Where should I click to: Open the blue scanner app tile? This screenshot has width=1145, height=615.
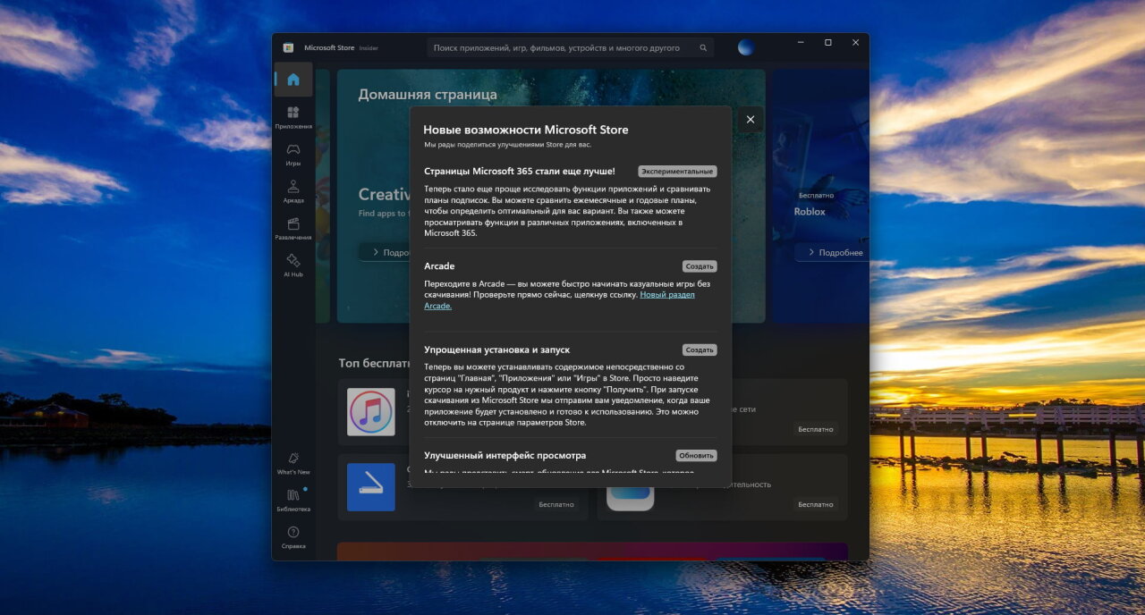click(x=371, y=487)
